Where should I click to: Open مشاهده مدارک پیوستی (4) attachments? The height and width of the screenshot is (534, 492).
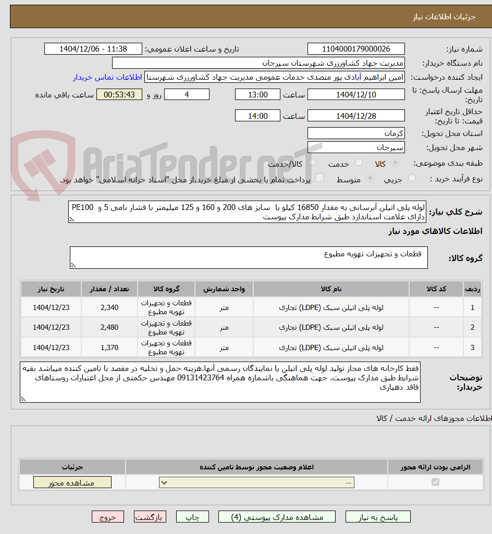[x=277, y=517]
